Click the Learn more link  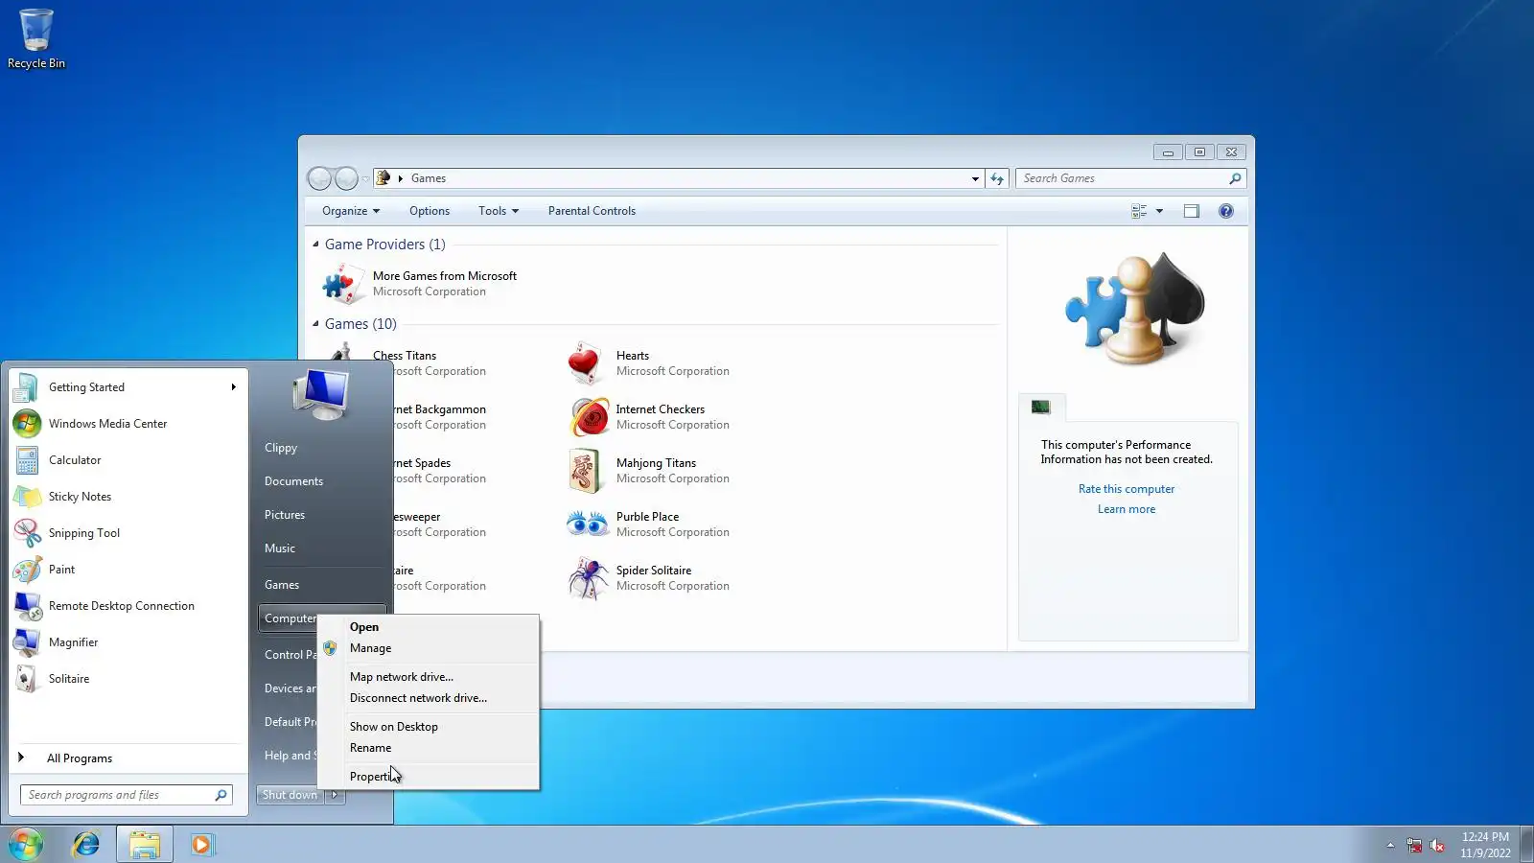point(1127,509)
